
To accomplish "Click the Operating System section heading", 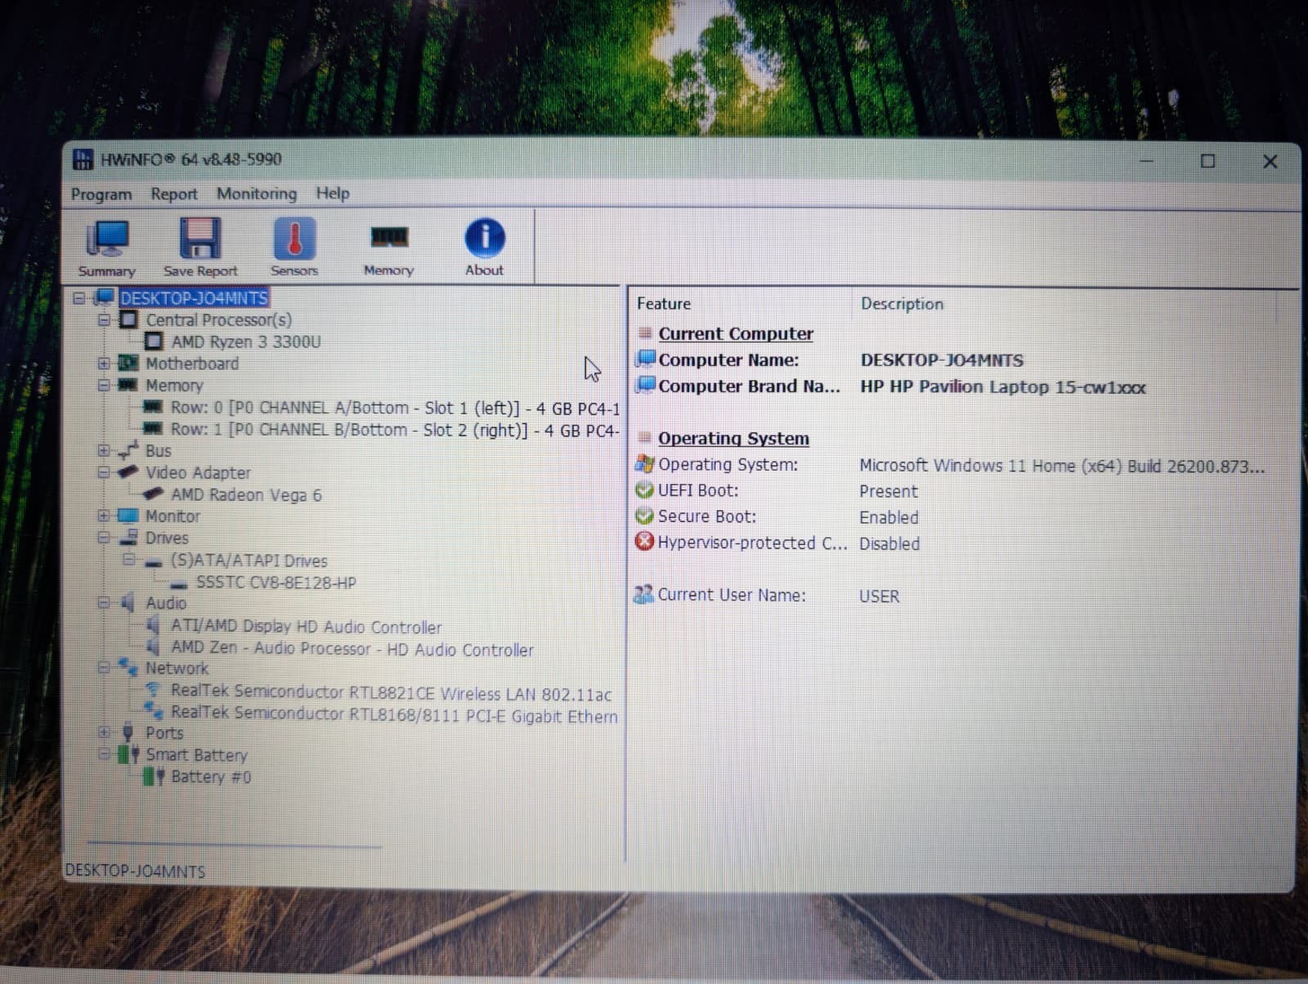I will tap(733, 438).
